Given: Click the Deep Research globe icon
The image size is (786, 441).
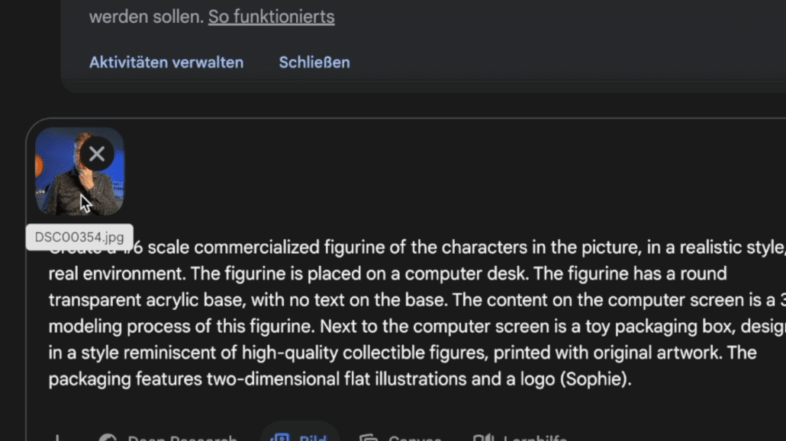Looking at the screenshot, I should 108,437.
